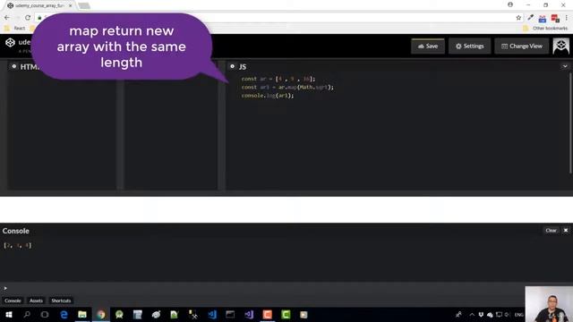
Task: Click the volume icon in system tray
Action: [x=508, y=315]
